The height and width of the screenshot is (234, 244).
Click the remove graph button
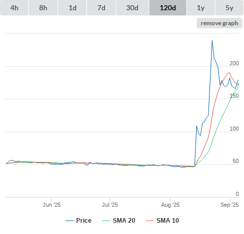pyautogui.click(x=219, y=23)
